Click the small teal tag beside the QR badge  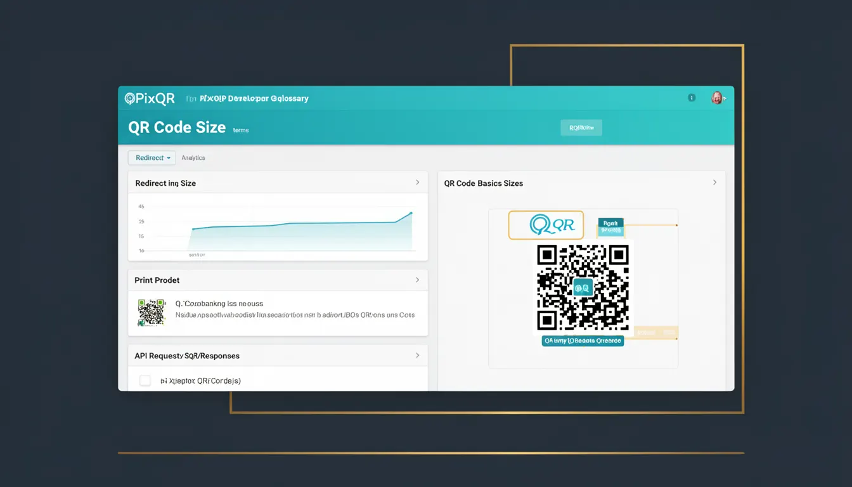(x=610, y=227)
